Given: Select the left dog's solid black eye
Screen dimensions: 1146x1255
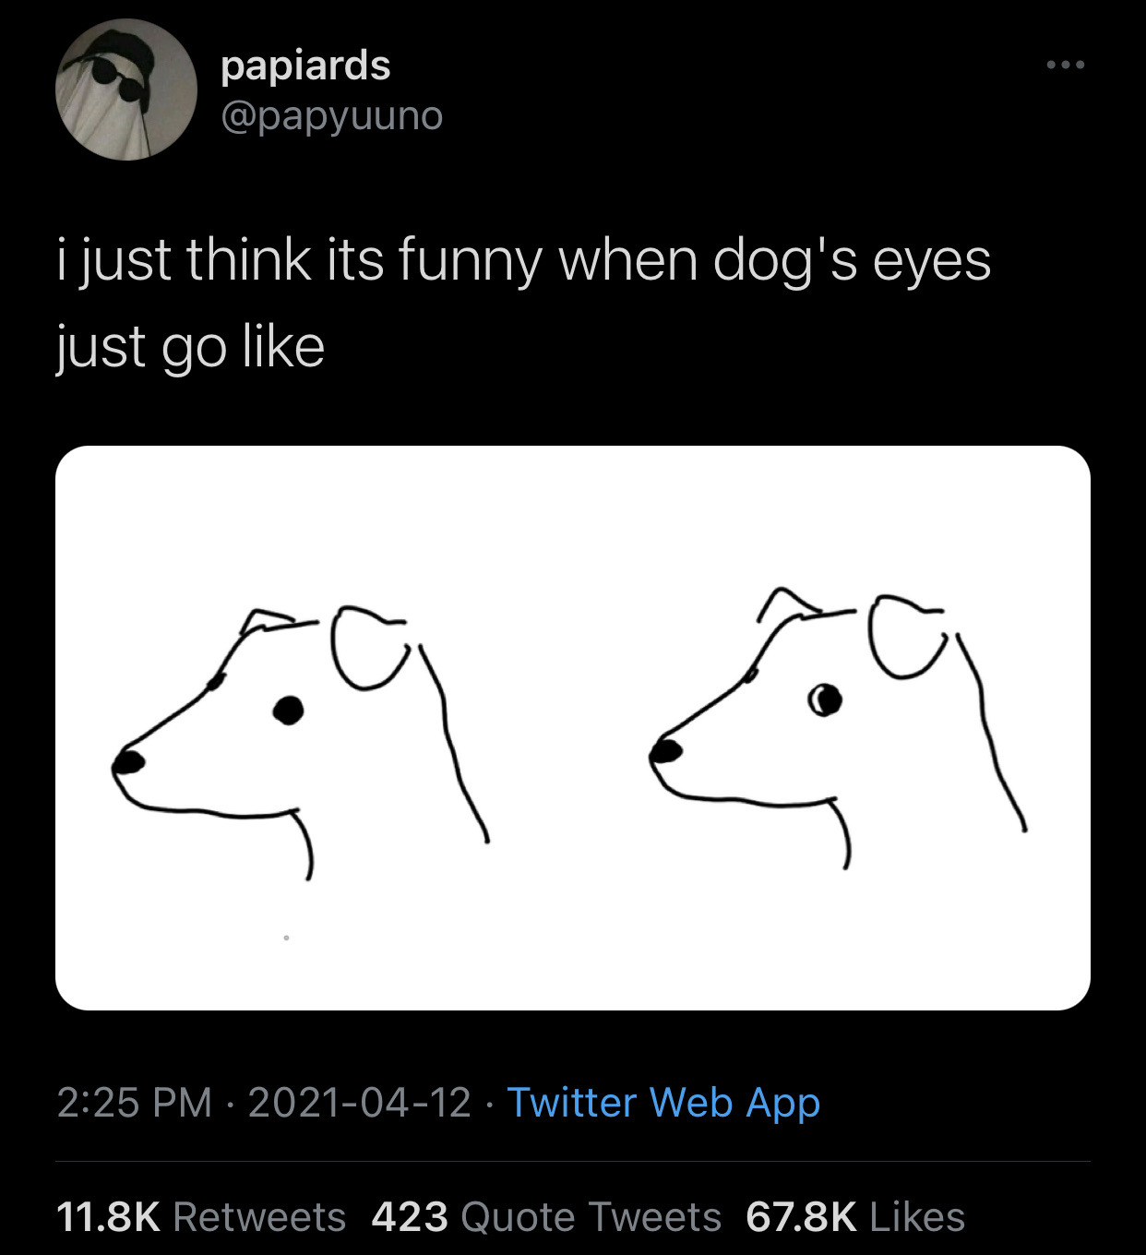Looking at the screenshot, I should coord(289,711).
